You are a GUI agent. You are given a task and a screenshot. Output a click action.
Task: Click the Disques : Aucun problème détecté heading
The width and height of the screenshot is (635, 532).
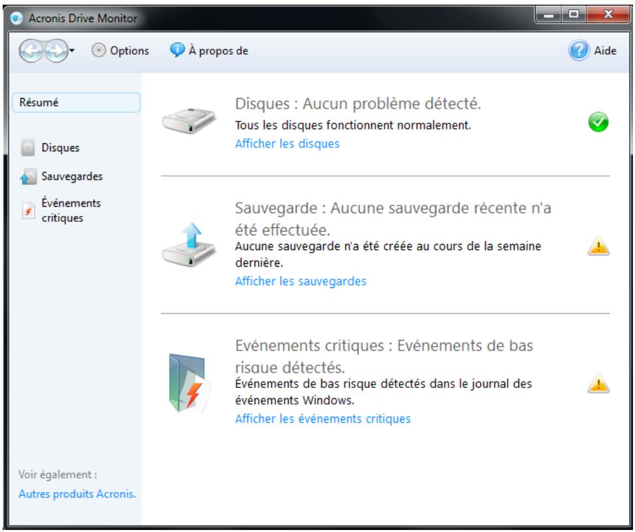(x=358, y=104)
